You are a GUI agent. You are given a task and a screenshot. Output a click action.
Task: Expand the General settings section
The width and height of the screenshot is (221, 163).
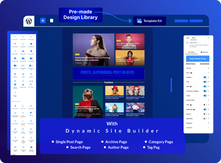click(x=208, y=68)
